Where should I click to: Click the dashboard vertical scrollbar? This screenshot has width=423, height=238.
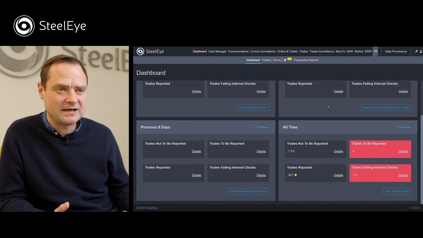pos(421,159)
